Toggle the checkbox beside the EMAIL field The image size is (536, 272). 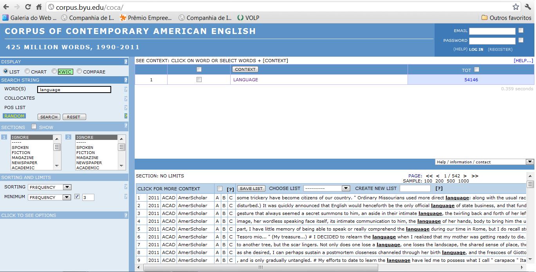point(521,30)
